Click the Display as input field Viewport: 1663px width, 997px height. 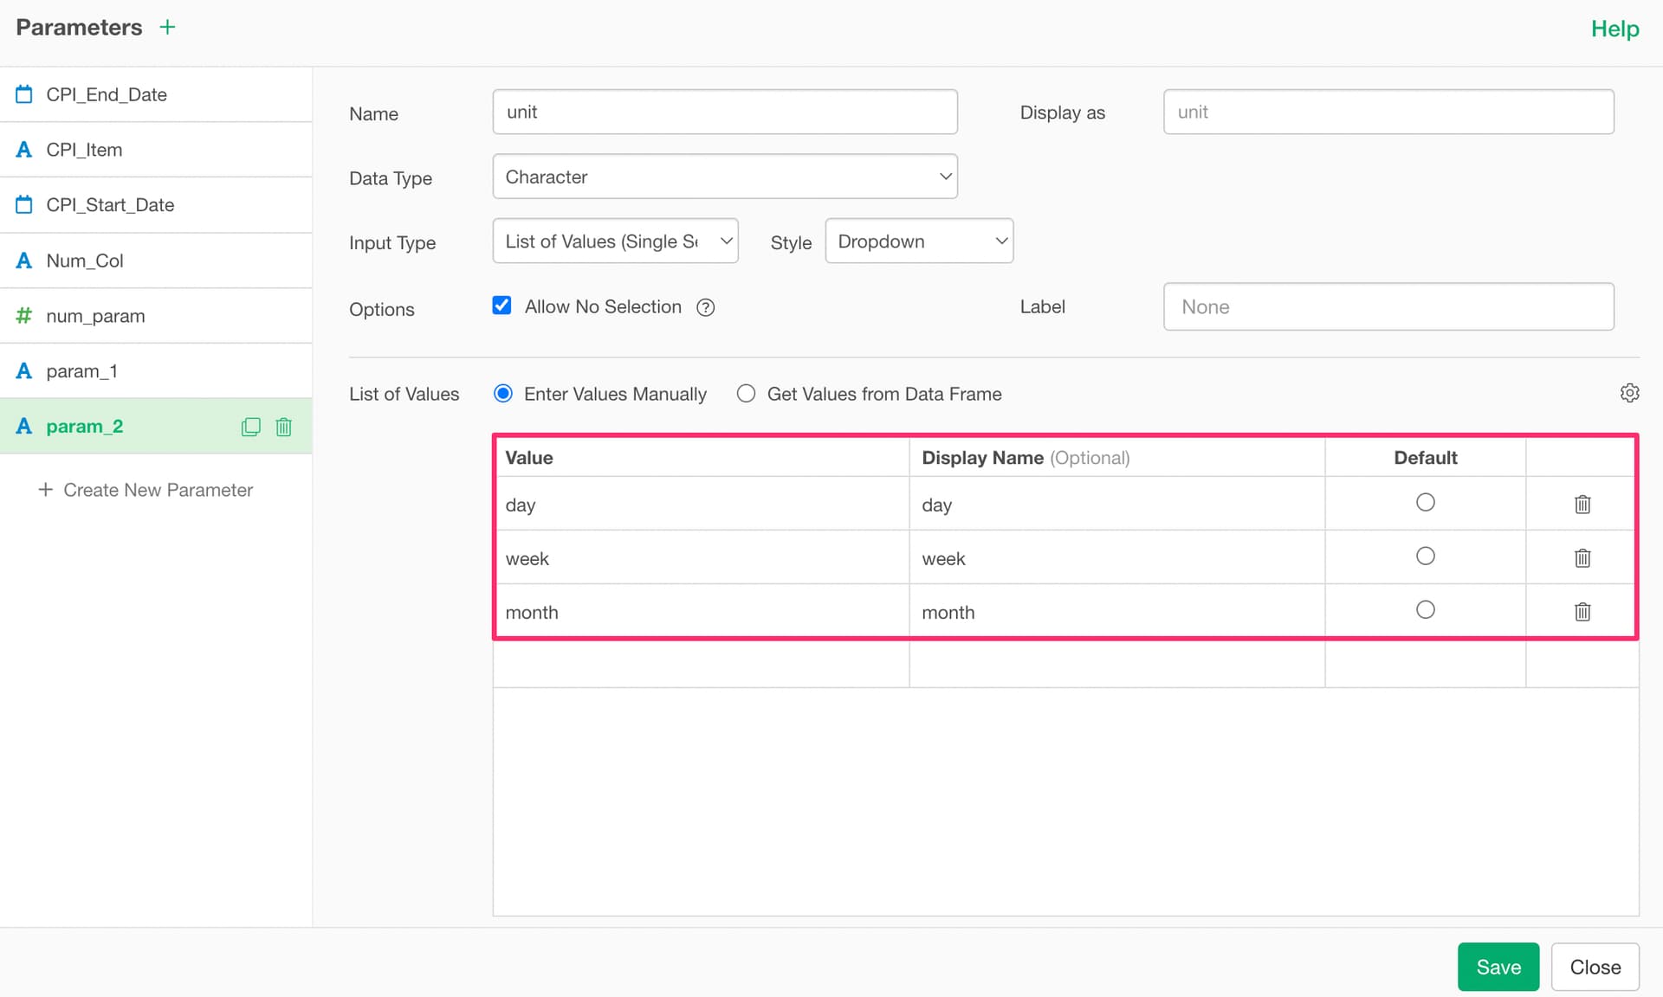tap(1388, 112)
